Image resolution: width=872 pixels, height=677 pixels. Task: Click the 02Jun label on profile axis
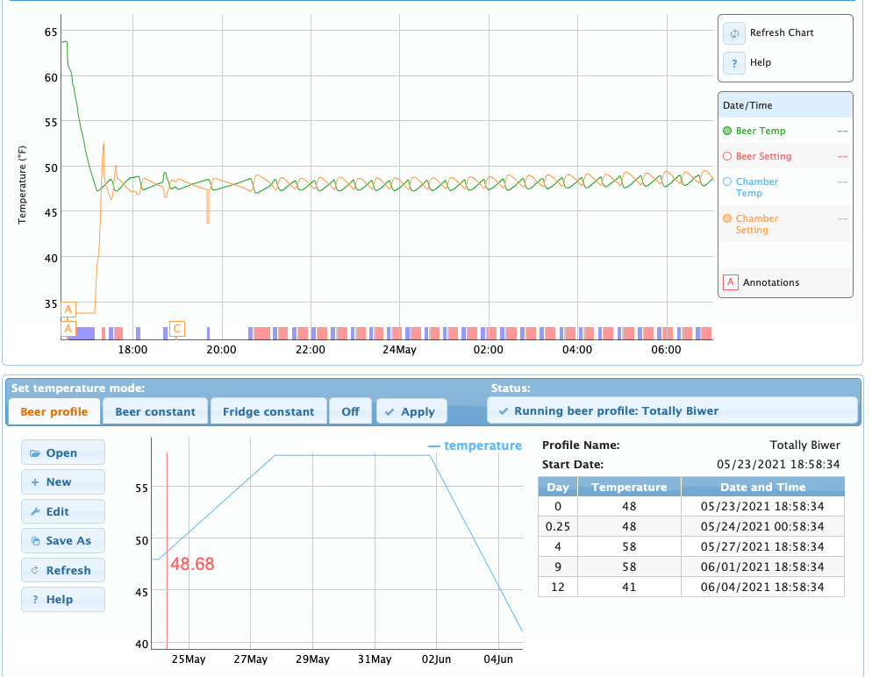point(436,659)
